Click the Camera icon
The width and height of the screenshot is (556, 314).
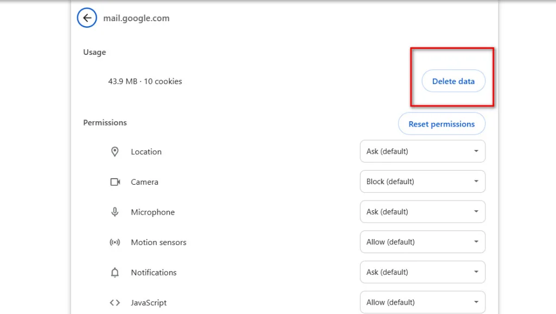click(x=115, y=181)
